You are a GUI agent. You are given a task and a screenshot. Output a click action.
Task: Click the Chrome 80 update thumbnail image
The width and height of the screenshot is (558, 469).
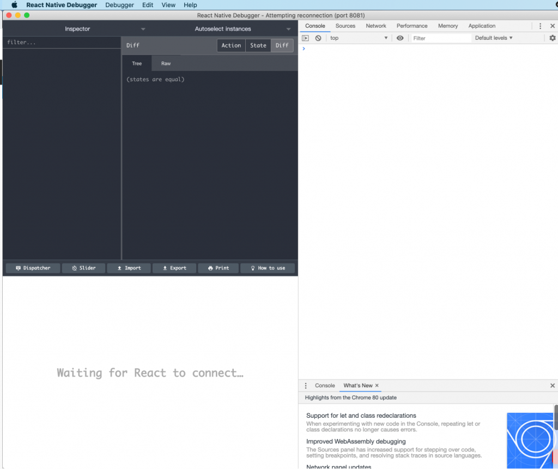[530, 441]
